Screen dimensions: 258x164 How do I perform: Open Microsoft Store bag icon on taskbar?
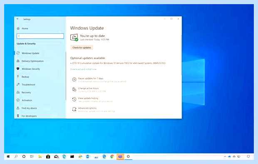48,157
